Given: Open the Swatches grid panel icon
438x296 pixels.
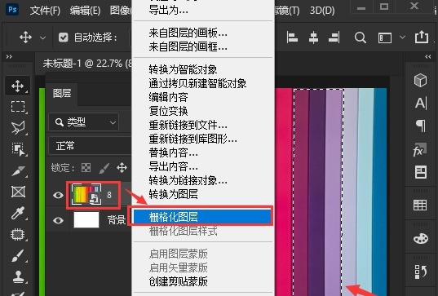Looking at the screenshot, I should [420, 205].
